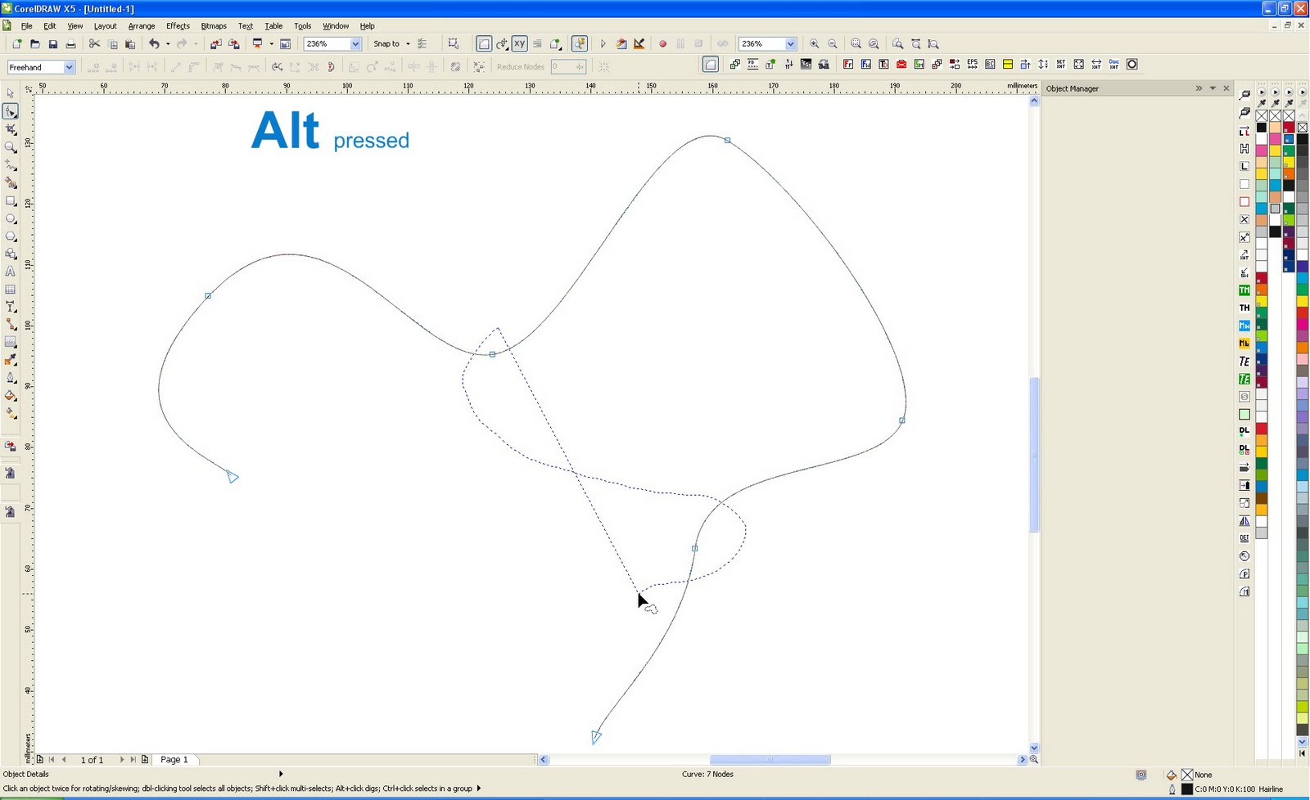This screenshot has height=800, width=1310.
Task: Switch to the Page 1 tab
Action: 174,760
